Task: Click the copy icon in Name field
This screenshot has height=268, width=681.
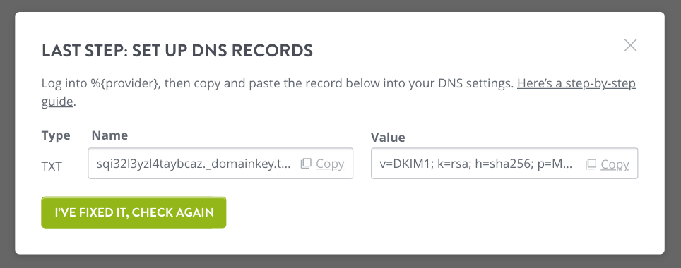Action: click(x=306, y=164)
